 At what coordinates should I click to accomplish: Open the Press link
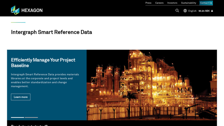click(148, 3)
